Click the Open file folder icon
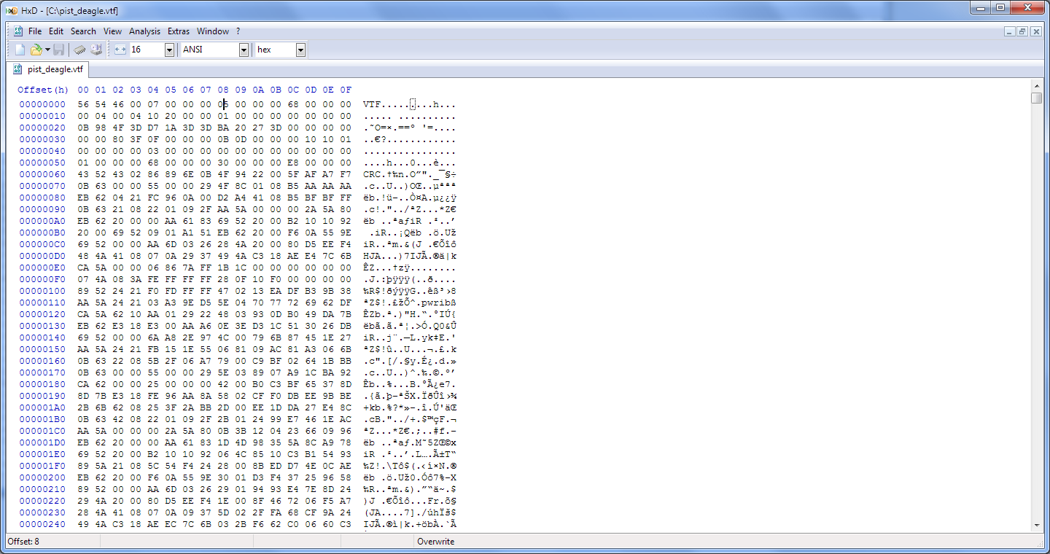 (x=36, y=50)
